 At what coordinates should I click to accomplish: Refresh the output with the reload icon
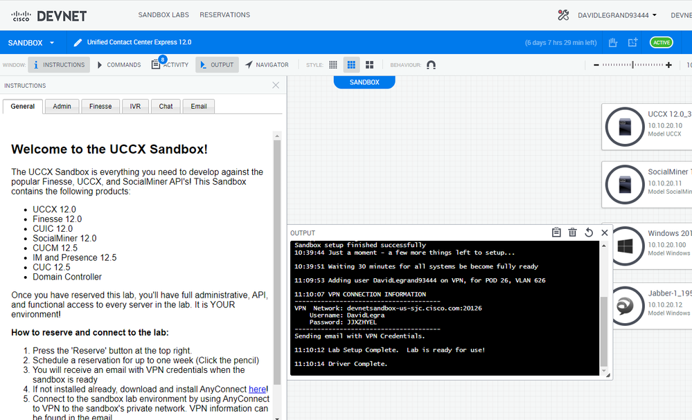(589, 232)
